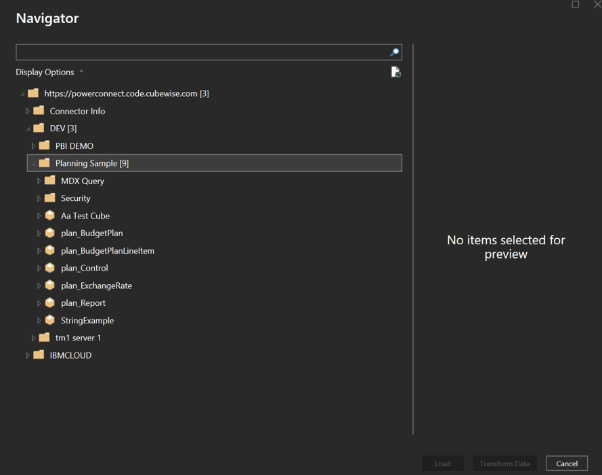Viewport: 602px width, 475px height.
Task: Click the Load button
Action: pyautogui.click(x=443, y=463)
